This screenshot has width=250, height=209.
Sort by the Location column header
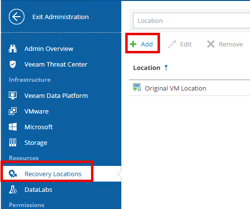(x=147, y=68)
